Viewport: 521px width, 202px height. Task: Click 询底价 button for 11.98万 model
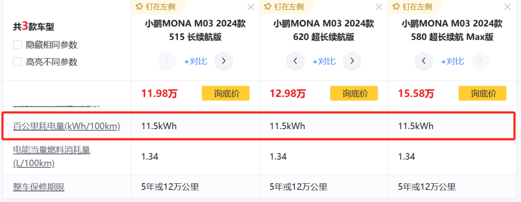(x=225, y=94)
